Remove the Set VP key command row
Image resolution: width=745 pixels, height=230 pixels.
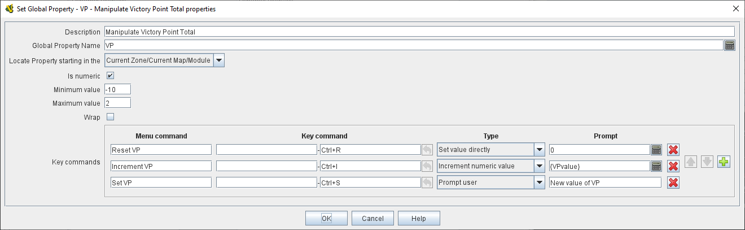click(x=673, y=183)
